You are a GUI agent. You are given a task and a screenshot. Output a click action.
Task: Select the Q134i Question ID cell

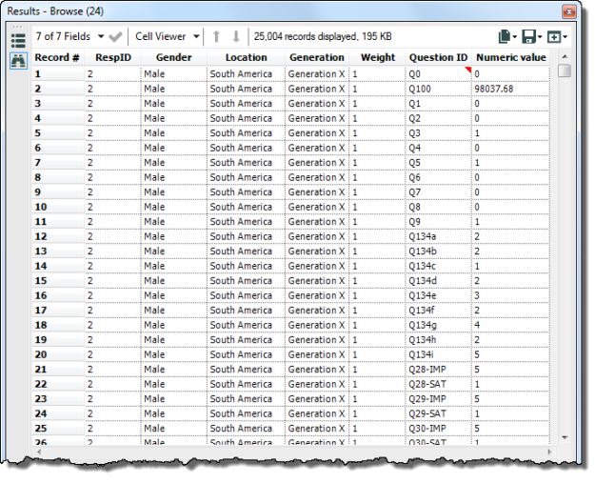(439, 354)
